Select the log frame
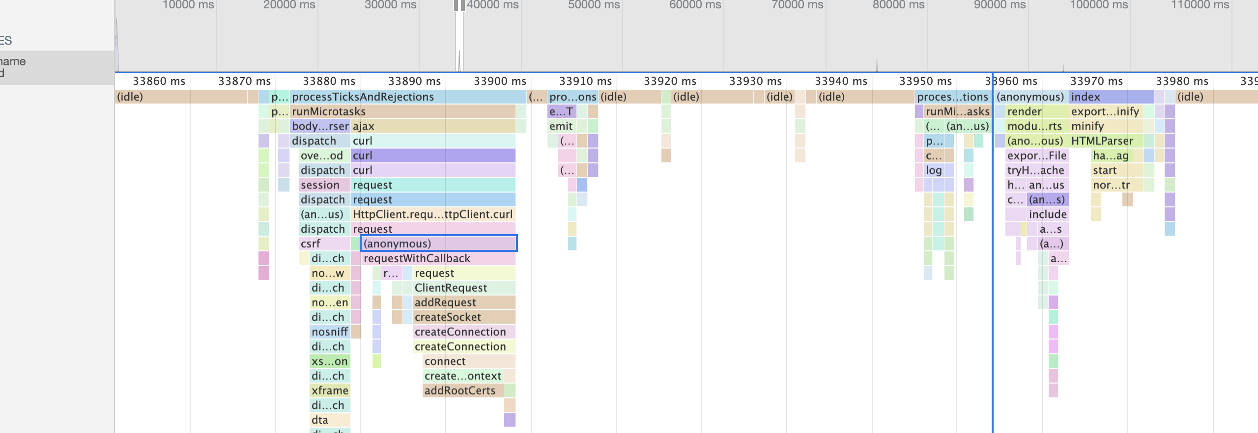Screen dimensions: 1258x433 pos(934,170)
